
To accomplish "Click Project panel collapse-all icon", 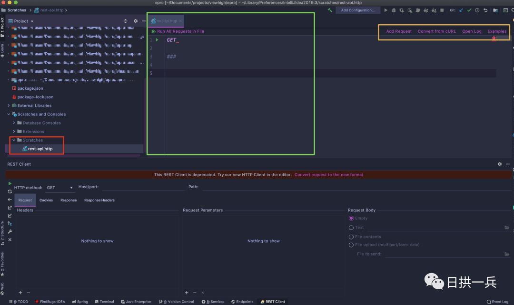I will 125,21.
